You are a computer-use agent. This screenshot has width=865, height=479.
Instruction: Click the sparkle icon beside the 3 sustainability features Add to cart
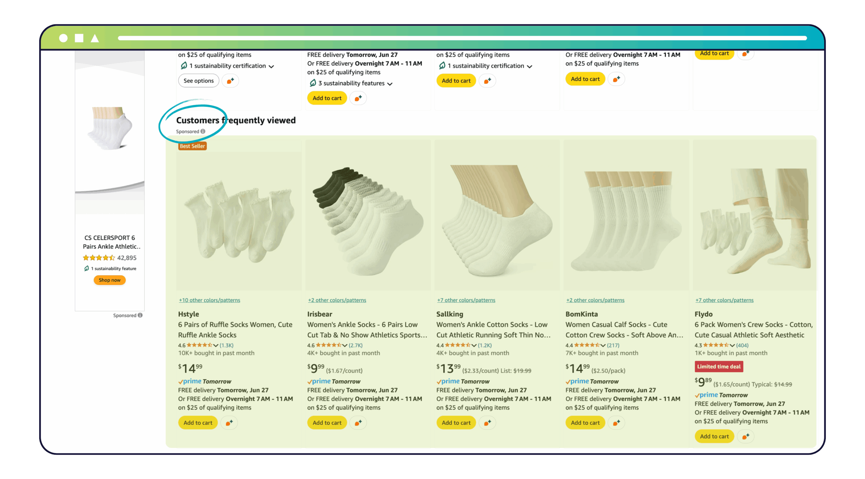[358, 98]
